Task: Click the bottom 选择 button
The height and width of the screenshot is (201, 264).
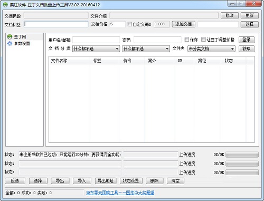Action: [38, 181]
